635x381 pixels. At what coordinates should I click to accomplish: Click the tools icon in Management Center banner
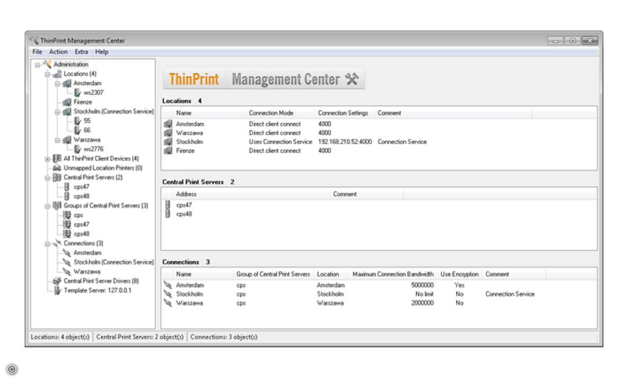(352, 79)
